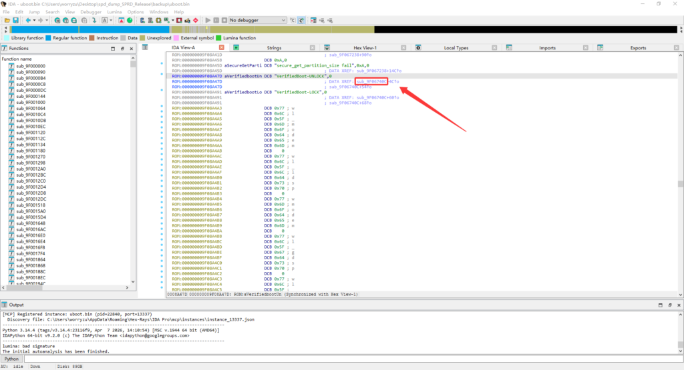Click the green down-arrow jump icon
This screenshot has width=684, height=370.
point(94,21)
